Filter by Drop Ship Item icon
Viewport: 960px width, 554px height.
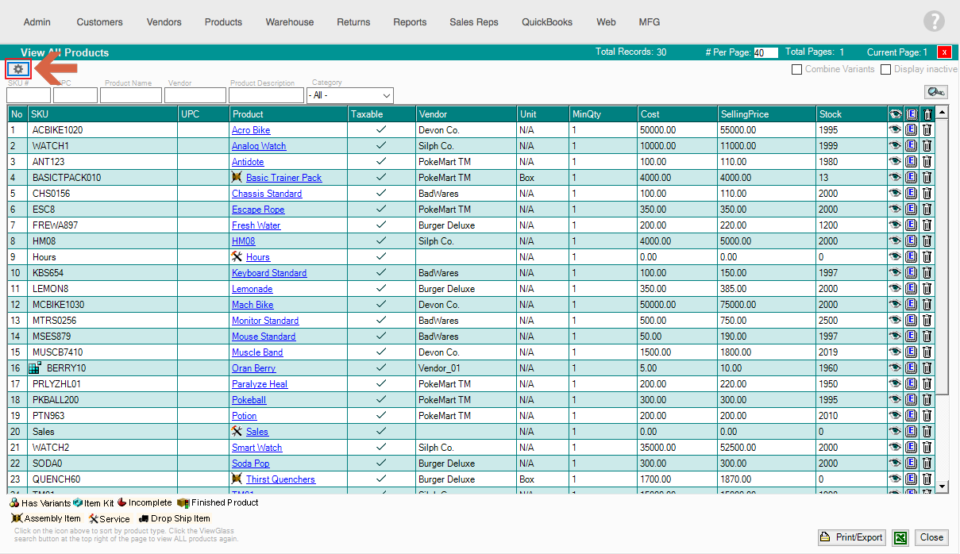click(144, 518)
